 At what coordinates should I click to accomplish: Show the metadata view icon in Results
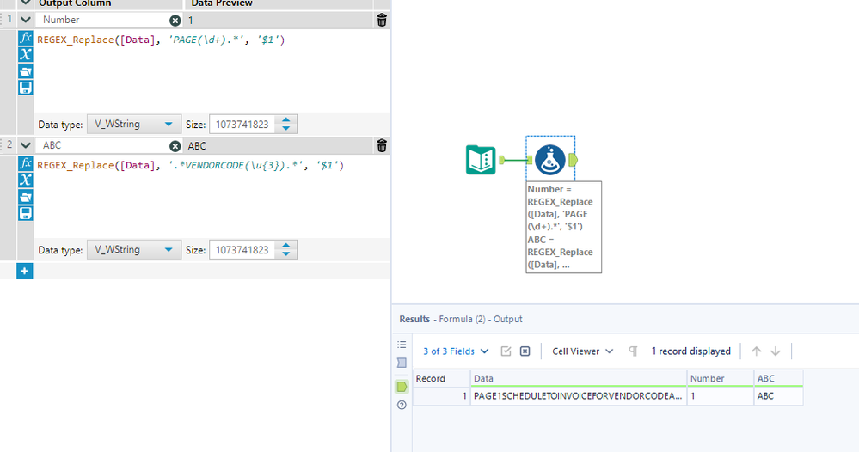[x=402, y=363]
